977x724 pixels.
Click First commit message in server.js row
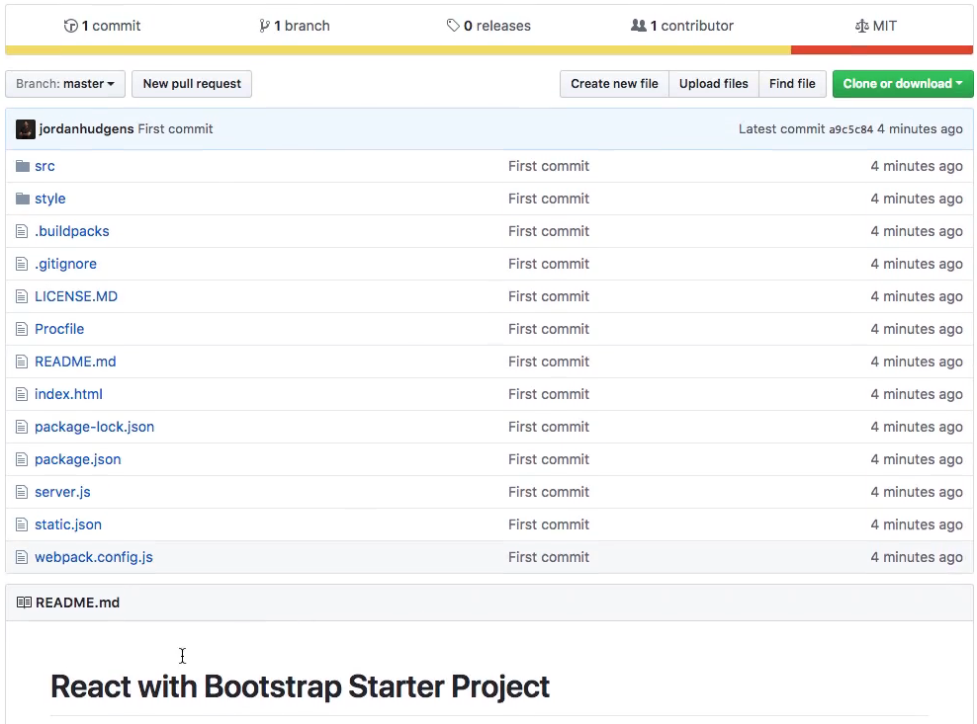[x=548, y=492]
